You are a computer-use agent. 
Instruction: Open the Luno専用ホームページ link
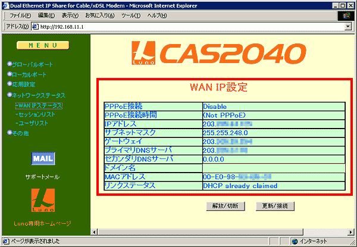(x=43, y=224)
